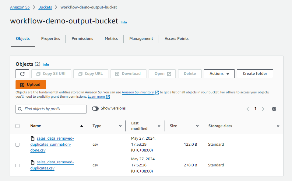The image size is (292, 181).
Task: Refresh the objects list
Action: 22,74
